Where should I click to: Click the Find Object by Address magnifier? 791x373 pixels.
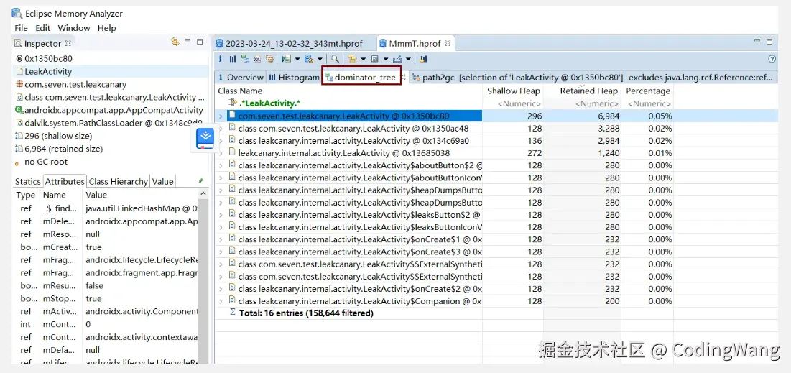[x=335, y=59]
